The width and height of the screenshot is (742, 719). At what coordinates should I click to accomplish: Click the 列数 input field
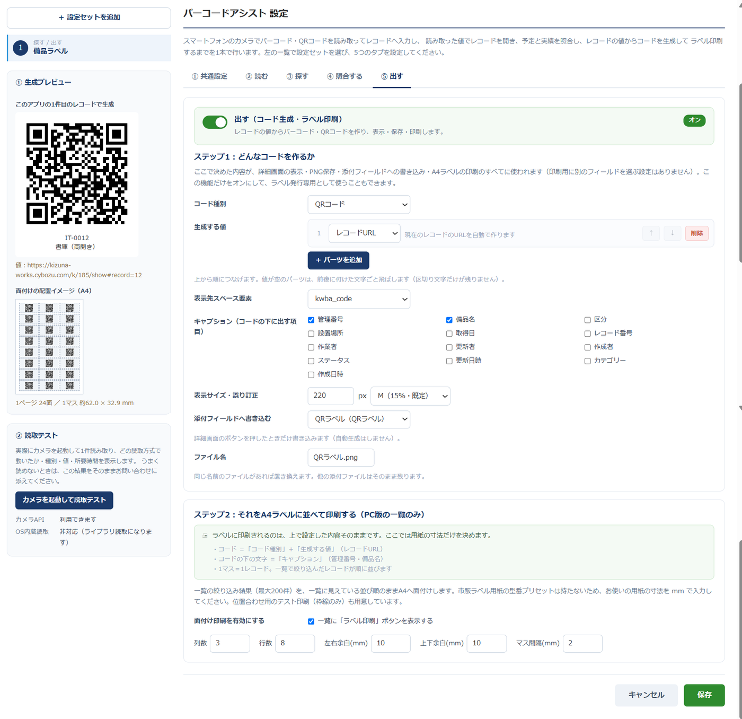pos(230,644)
